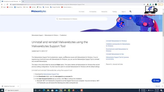This screenshot has width=164, height=92.
Task: Open Installation prerequisites for Malwarebytes article
Action: pyautogui.click(x=118, y=45)
